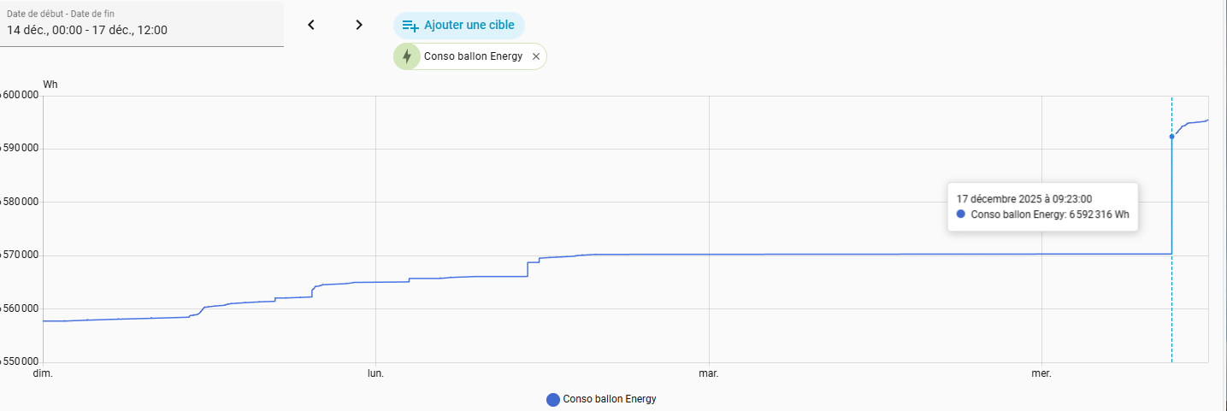
Task: Go to the next date range
Action: (359, 25)
